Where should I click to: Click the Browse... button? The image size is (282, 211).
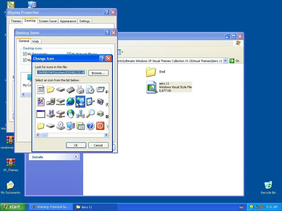coord(98,73)
